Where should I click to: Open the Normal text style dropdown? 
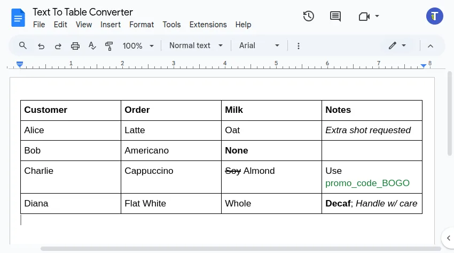196,45
